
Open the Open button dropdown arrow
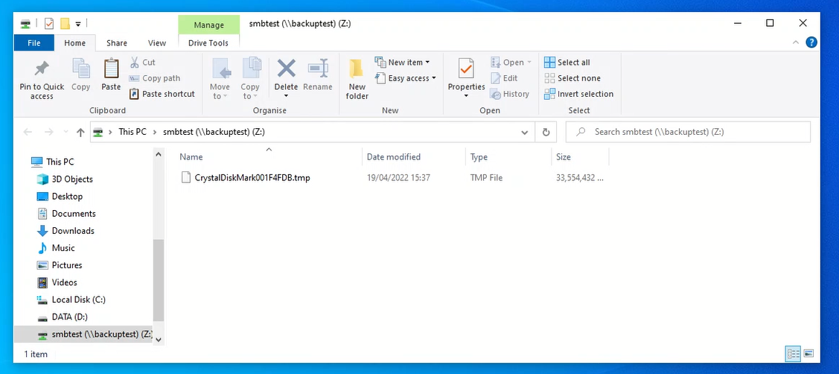click(x=529, y=62)
